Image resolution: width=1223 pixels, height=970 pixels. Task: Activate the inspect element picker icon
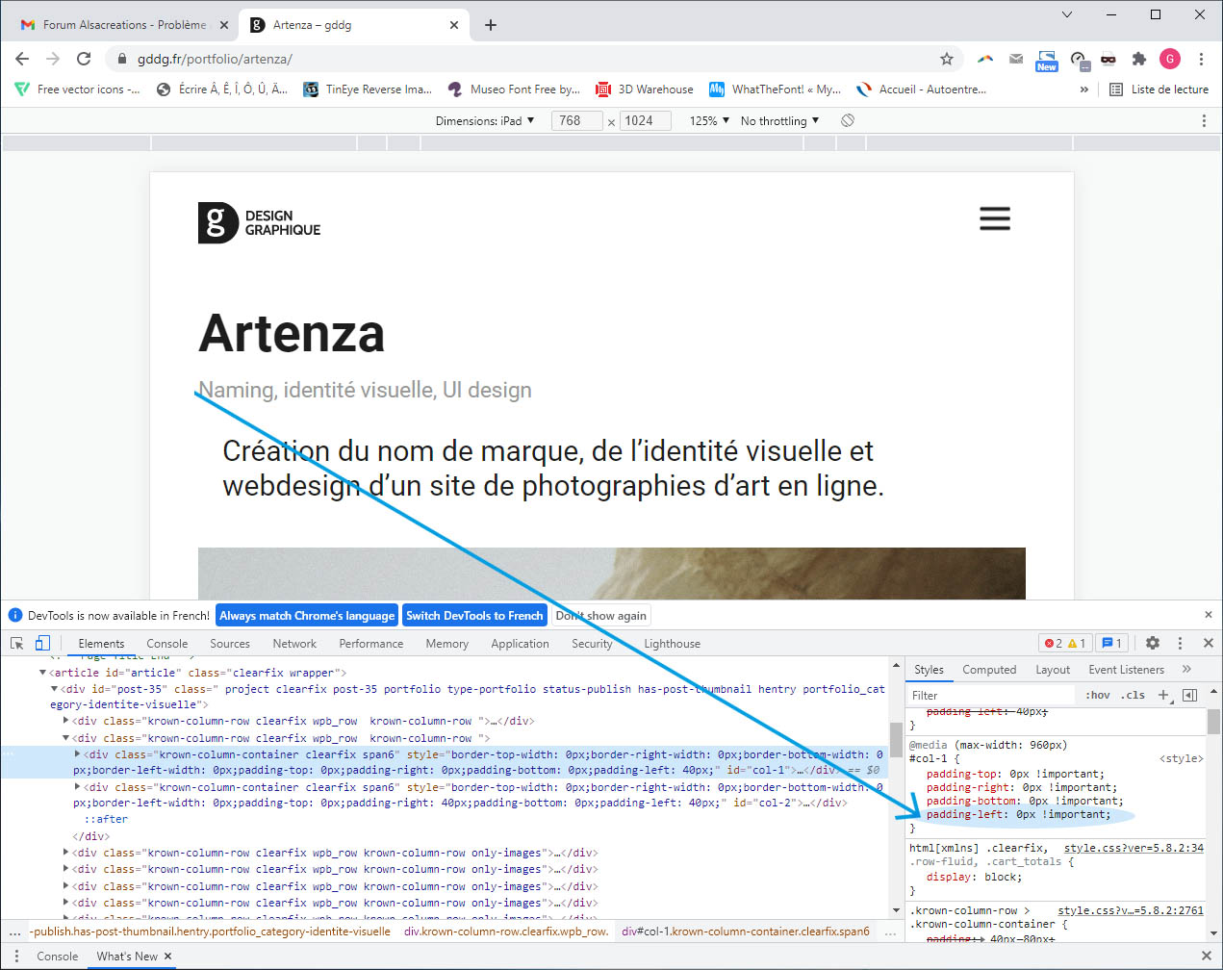click(x=17, y=644)
